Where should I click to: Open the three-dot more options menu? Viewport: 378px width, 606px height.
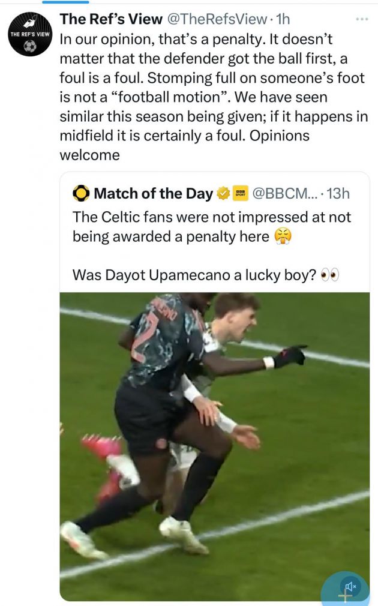[x=361, y=19]
